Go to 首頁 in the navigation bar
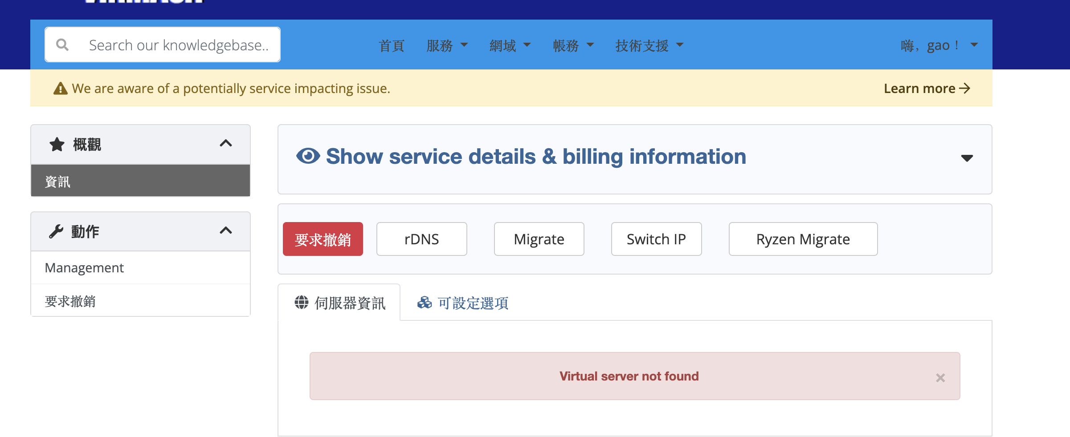 click(x=392, y=45)
